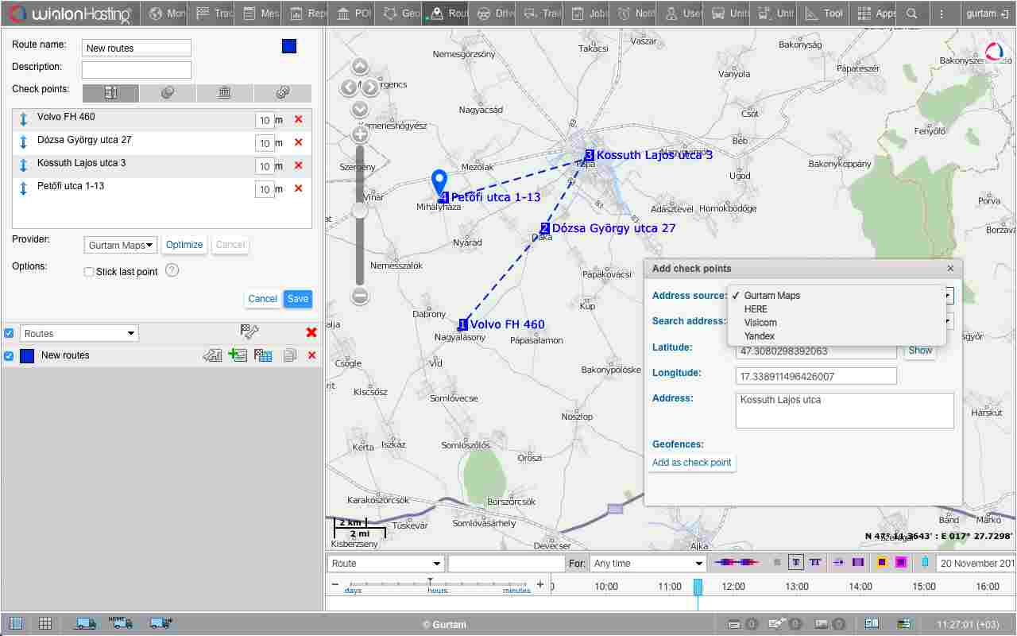Click the help icon beside Stick last point

click(172, 270)
